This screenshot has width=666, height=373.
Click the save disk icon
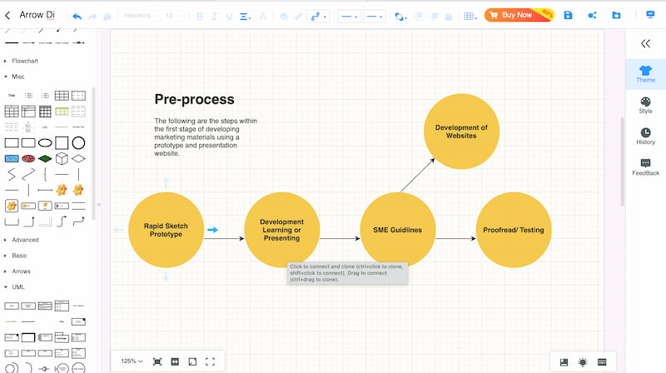pos(568,15)
